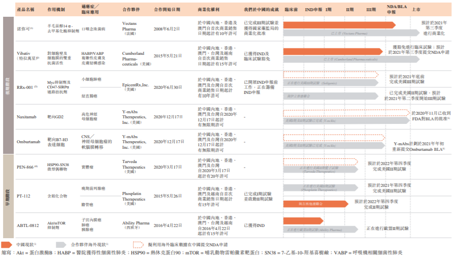
Task: Click the date 2008年6月2日
Action: [167, 28]
